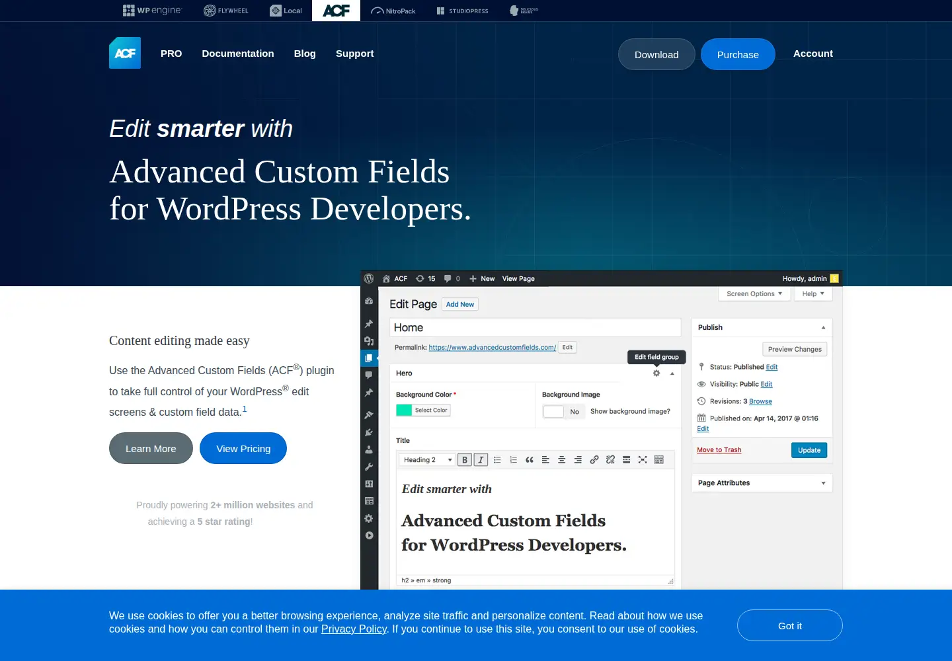952x661 pixels.
Task: Click the bulleted list editor icon
Action: pyautogui.click(x=497, y=459)
